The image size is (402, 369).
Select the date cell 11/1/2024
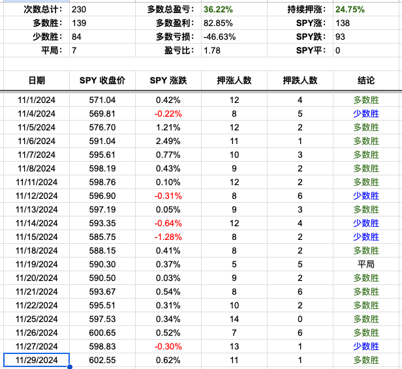pos(37,100)
